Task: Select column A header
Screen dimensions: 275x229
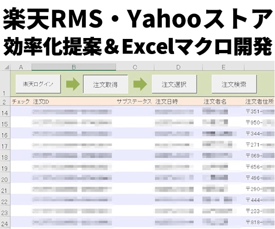Action: [21, 67]
